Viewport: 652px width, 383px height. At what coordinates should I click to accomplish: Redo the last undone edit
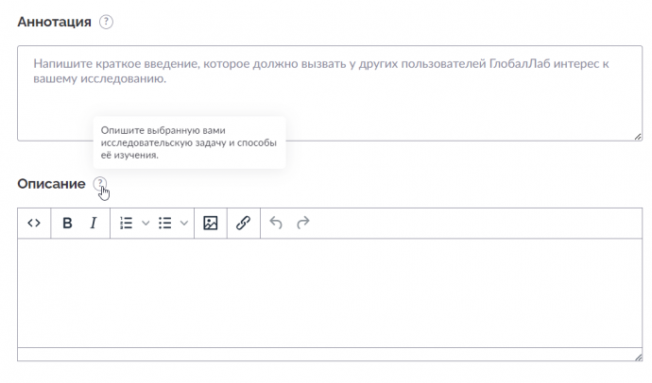coord(303,224)
